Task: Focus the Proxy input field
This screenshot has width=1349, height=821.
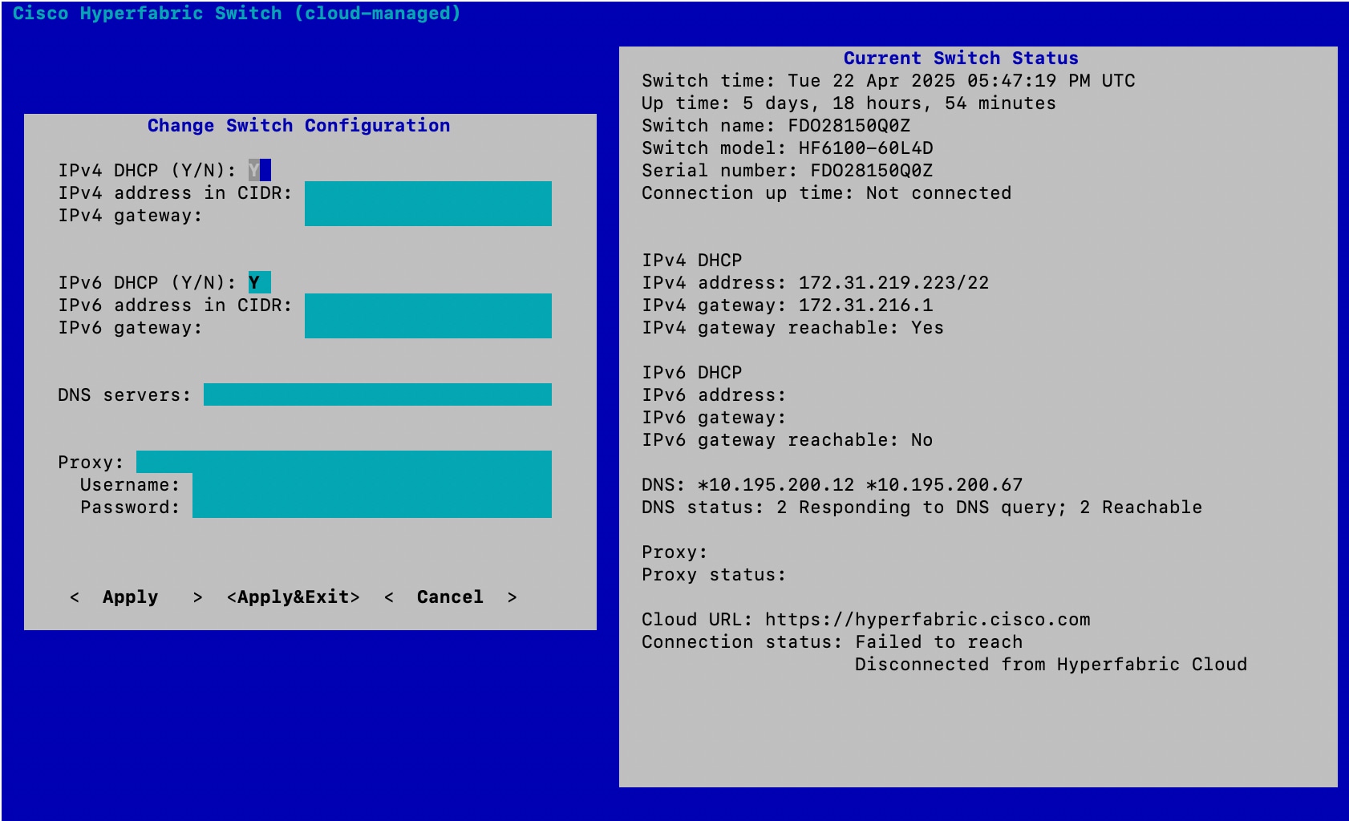Action: pyautogui.click(x=344, y=462)
